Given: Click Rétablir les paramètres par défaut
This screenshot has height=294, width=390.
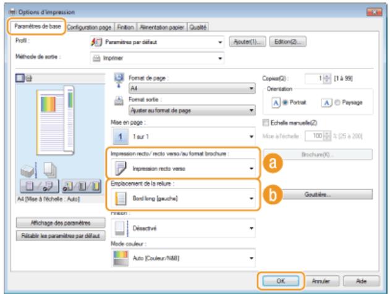Looking at the screenshot, I should point(61,235).
